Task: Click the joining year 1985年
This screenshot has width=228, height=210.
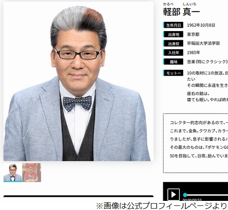Action: coord(193,52)
